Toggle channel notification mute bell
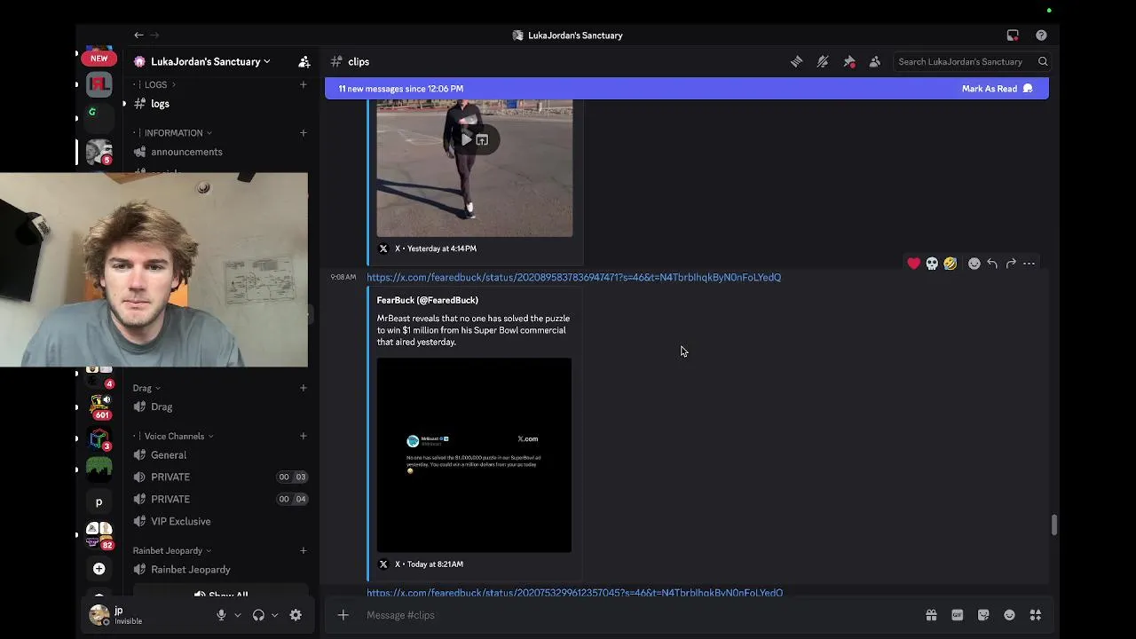The height and width of the screenshot is (639, 1136). [823, 61]
